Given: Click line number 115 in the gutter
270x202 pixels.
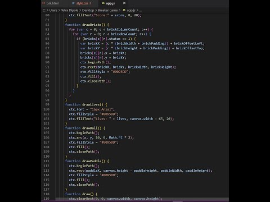Looking at the screenshot, I should [46, 180].
